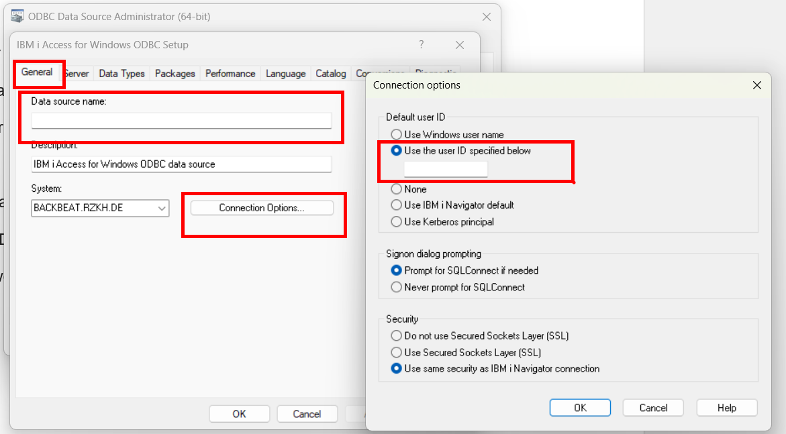
Task: Select the None user ID option
Action: pyautogui.click(x=397, y=189)
